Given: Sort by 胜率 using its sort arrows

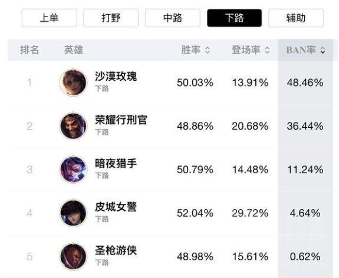Looking at the screenshot, I should click(208, 50).
